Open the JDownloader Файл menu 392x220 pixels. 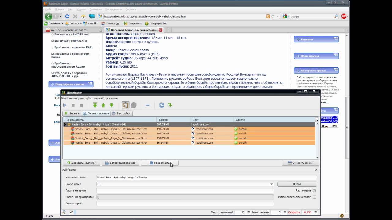[64, 98]
